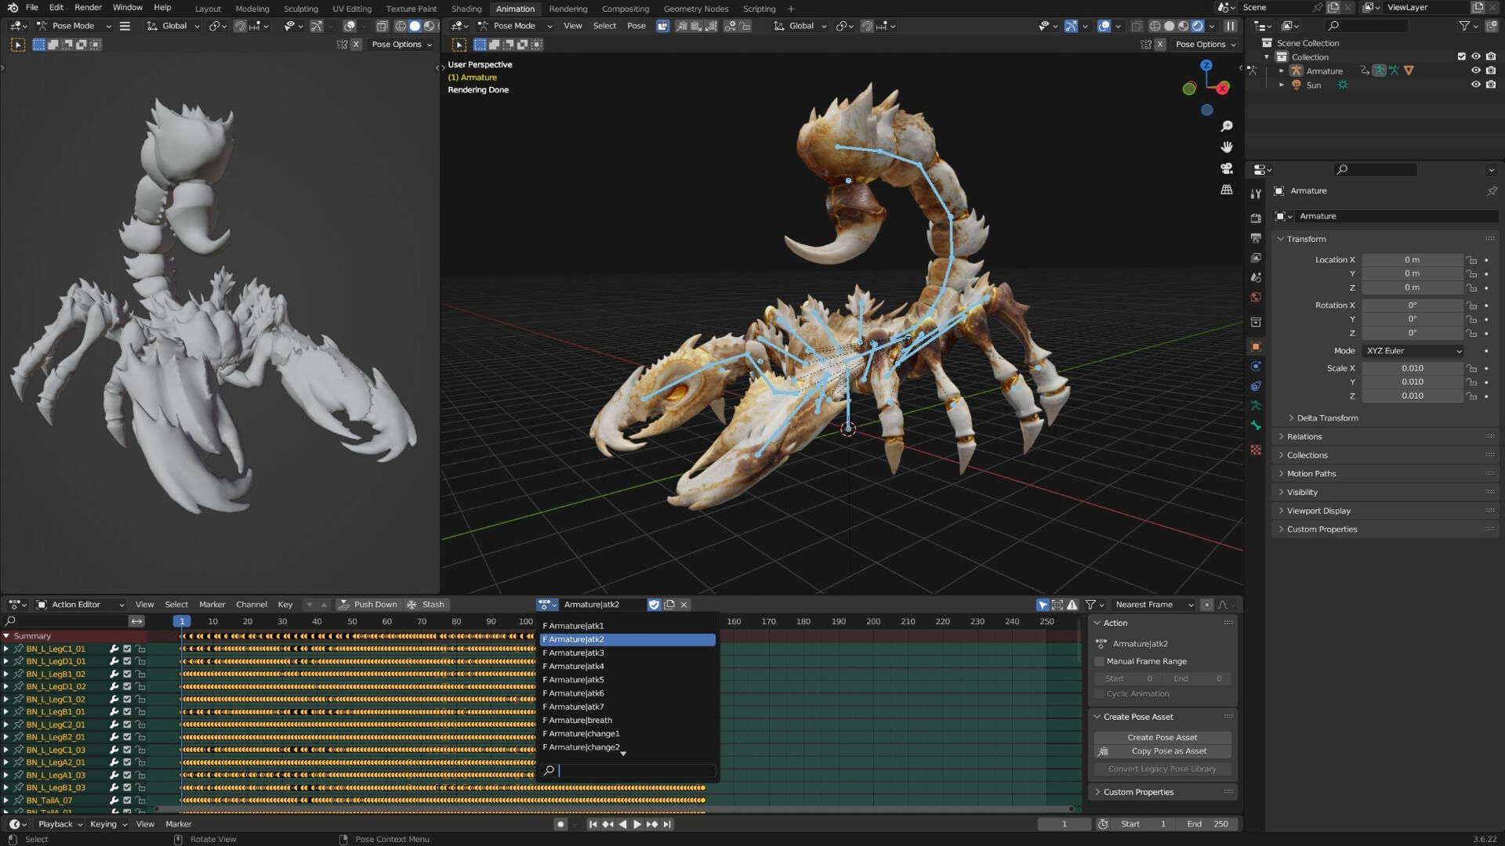Enable Manual Frame Range checkbox
Image resolution: width=1505 pixels, height=846 pixels.
pos(1100,662)
